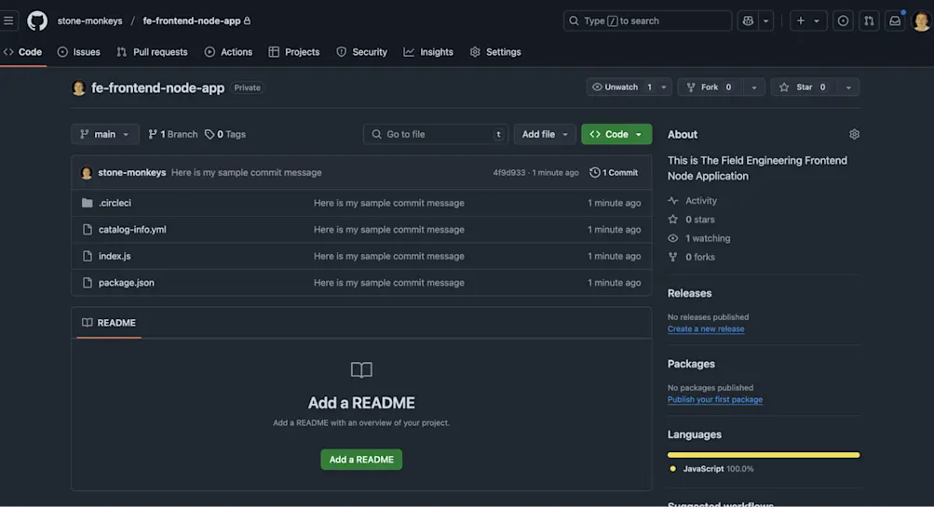Open the pull requests header icon
Screen dimensions: 934x507
(x=869, y=20)
